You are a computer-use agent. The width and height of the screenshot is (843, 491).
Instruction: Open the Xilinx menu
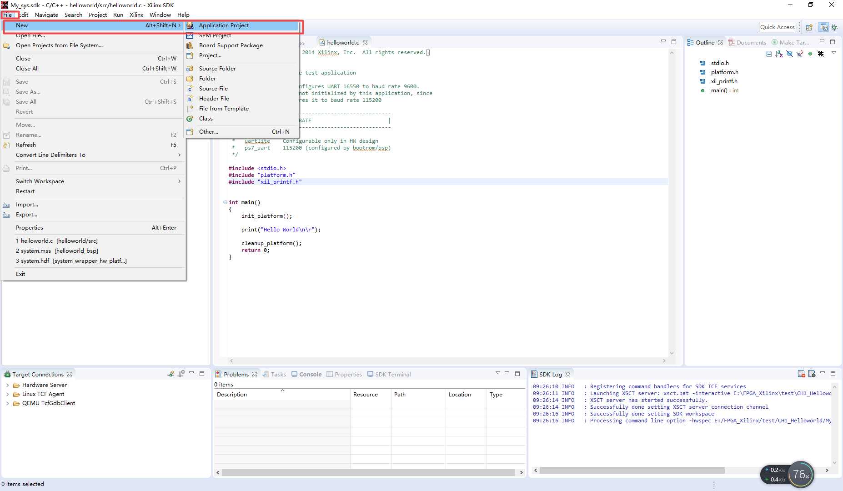[x=136, y=15]
